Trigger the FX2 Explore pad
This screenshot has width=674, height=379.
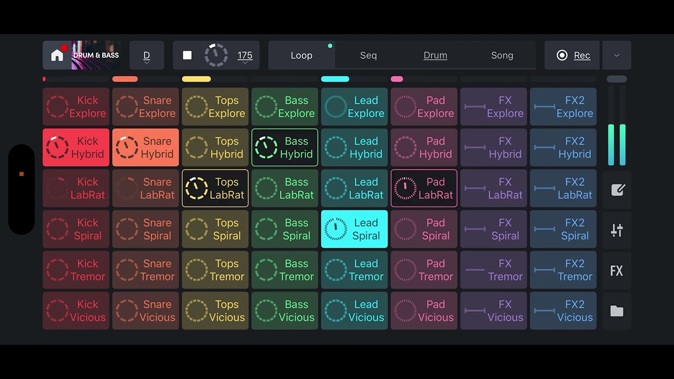click(x=563, y=107)
